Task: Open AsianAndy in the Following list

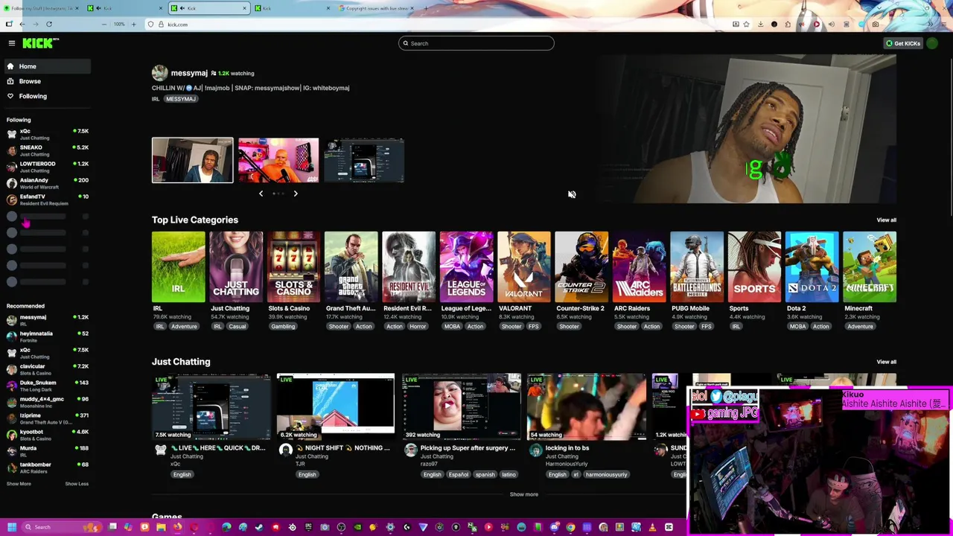Action: (x=46, y=183)
